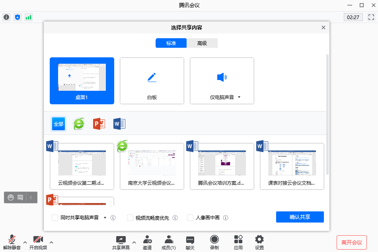Maximize the 腾讯会议 window

click(362, 5)
